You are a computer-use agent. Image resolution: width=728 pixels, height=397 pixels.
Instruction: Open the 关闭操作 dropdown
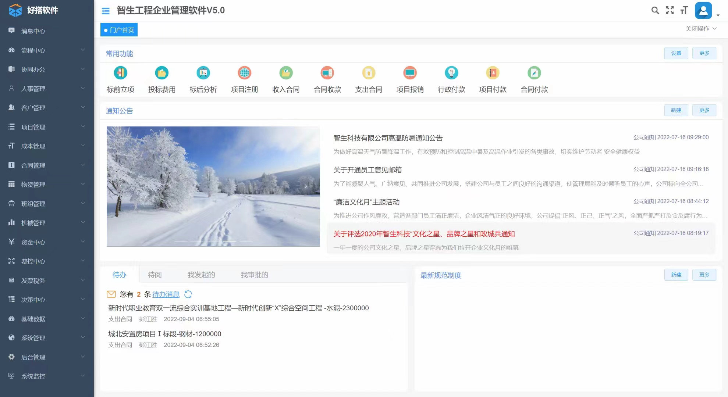[701, 29]
